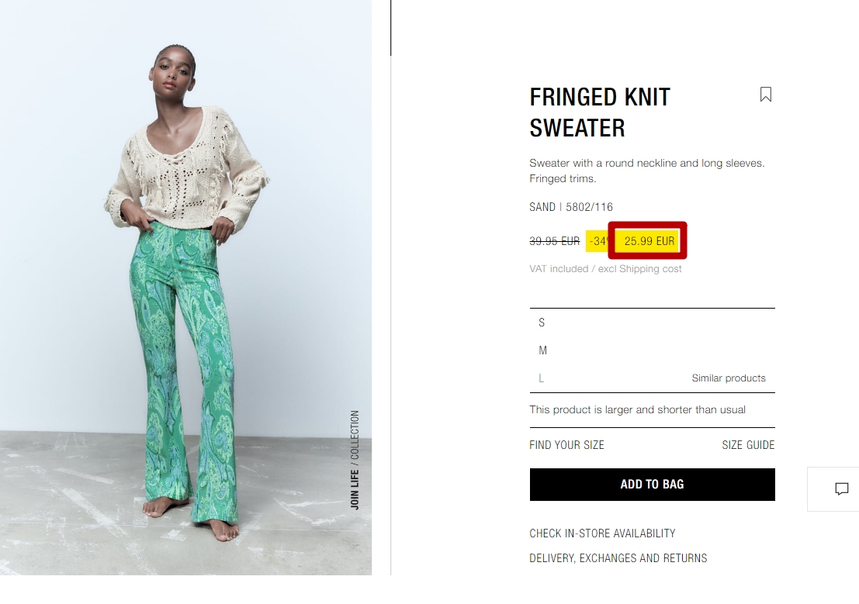Open Find Your Size tool
This screenshot has height=604, width=859.
pyautogui.click(x=566, y=445)
